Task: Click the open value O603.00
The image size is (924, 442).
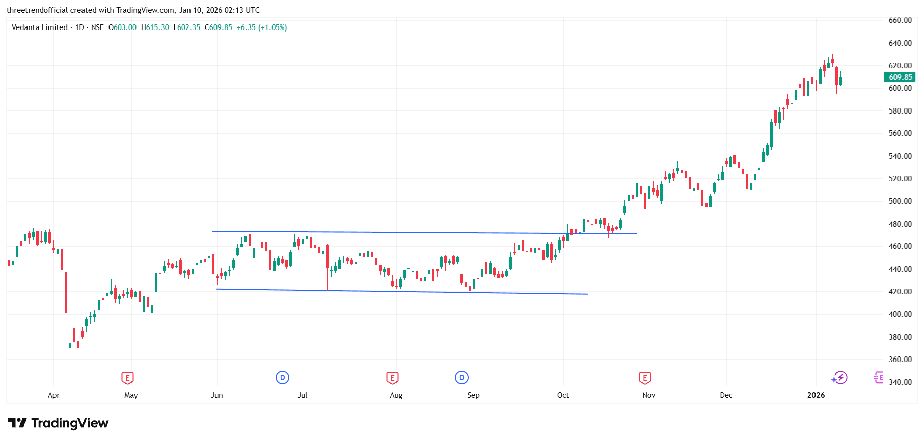Action: 122,27
